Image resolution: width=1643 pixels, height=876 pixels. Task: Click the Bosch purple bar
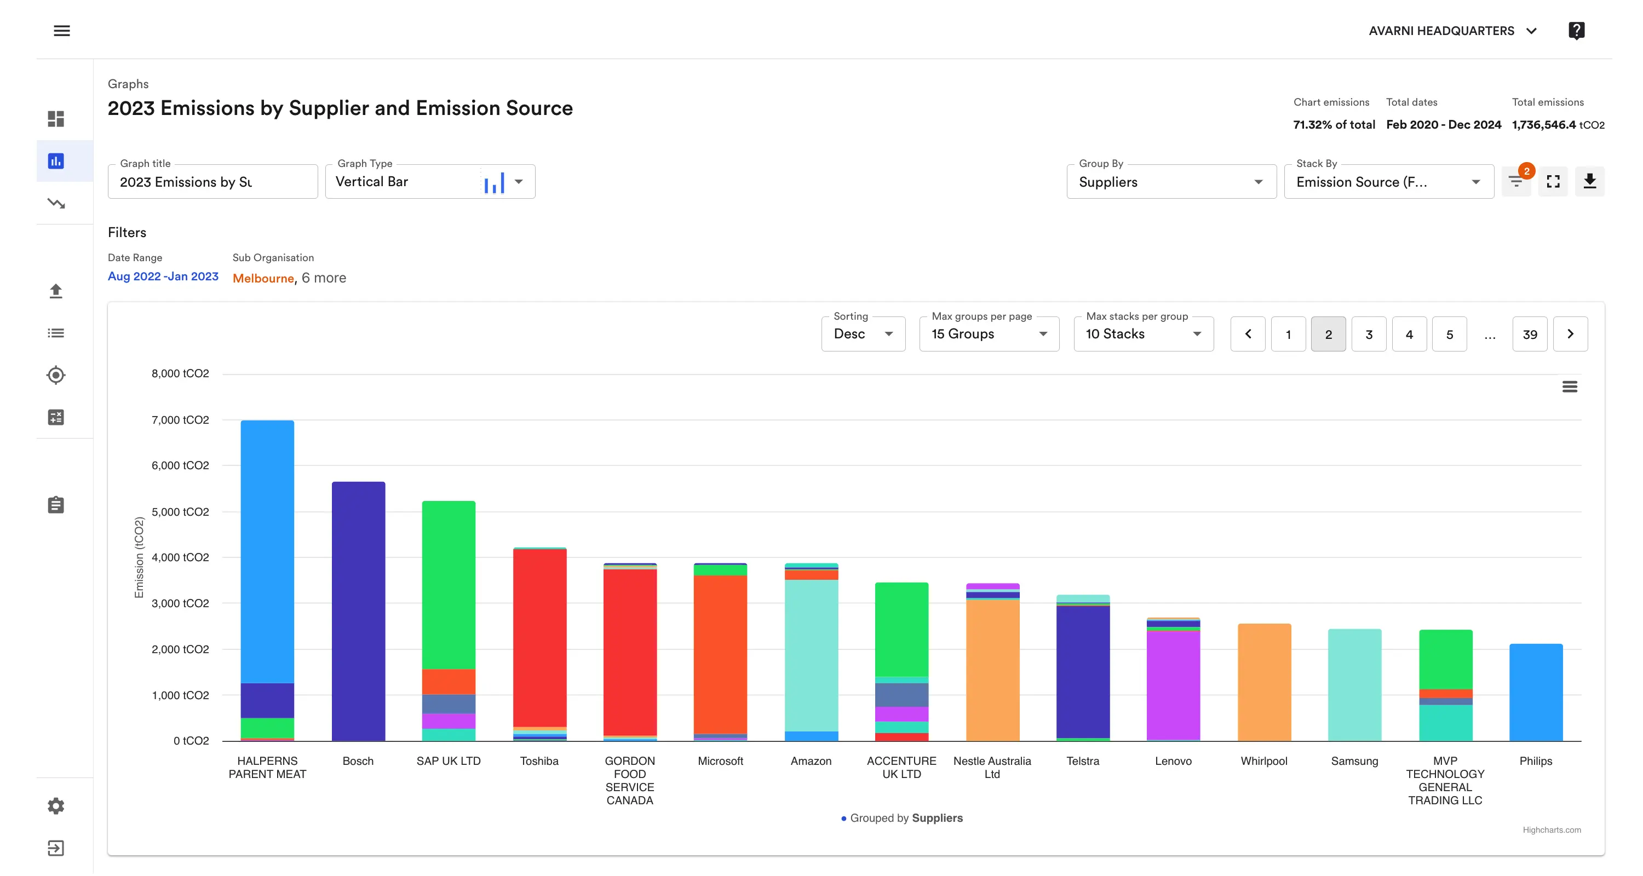click(x=358, y=611)
